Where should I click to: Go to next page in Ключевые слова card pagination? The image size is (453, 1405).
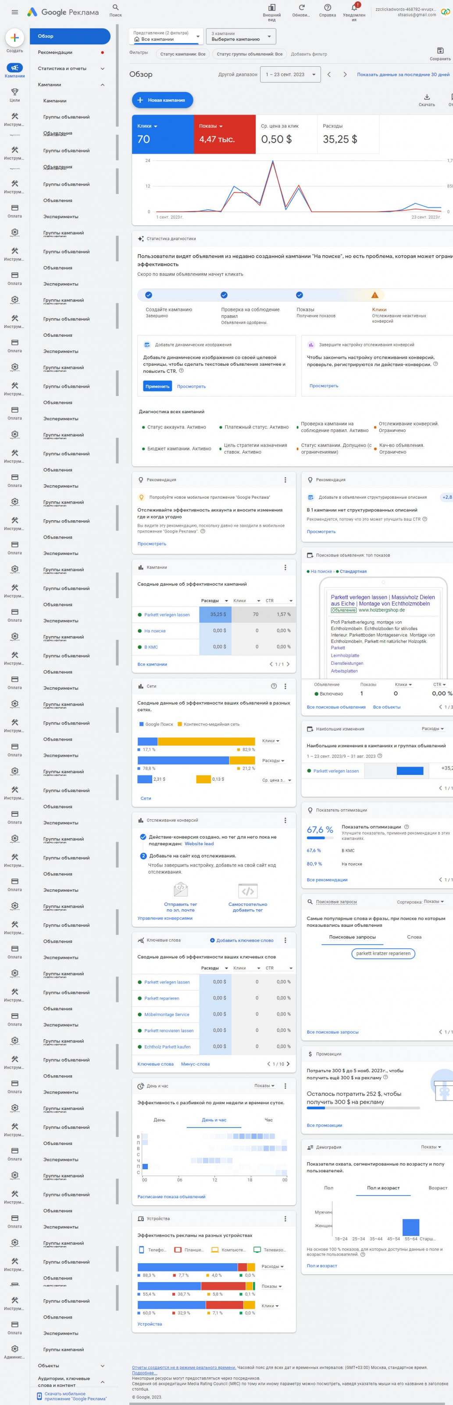click(x=288, y=1064)
